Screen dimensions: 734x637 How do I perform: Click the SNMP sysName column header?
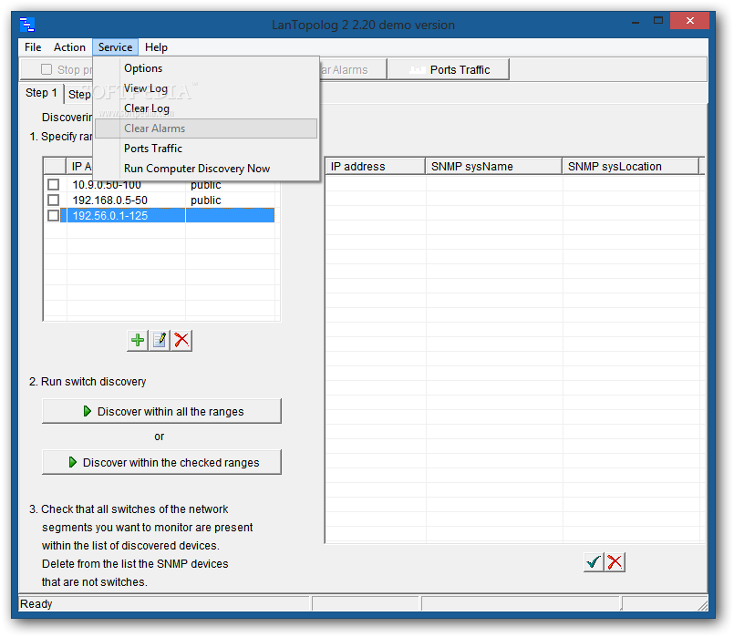493,167
